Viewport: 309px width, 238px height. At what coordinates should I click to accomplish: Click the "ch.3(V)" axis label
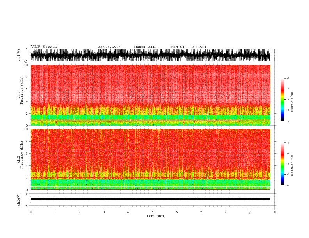[x=19, y=199]
